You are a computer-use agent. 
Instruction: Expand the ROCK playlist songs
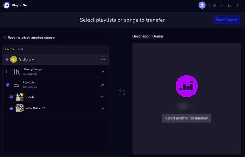point(103,97)
